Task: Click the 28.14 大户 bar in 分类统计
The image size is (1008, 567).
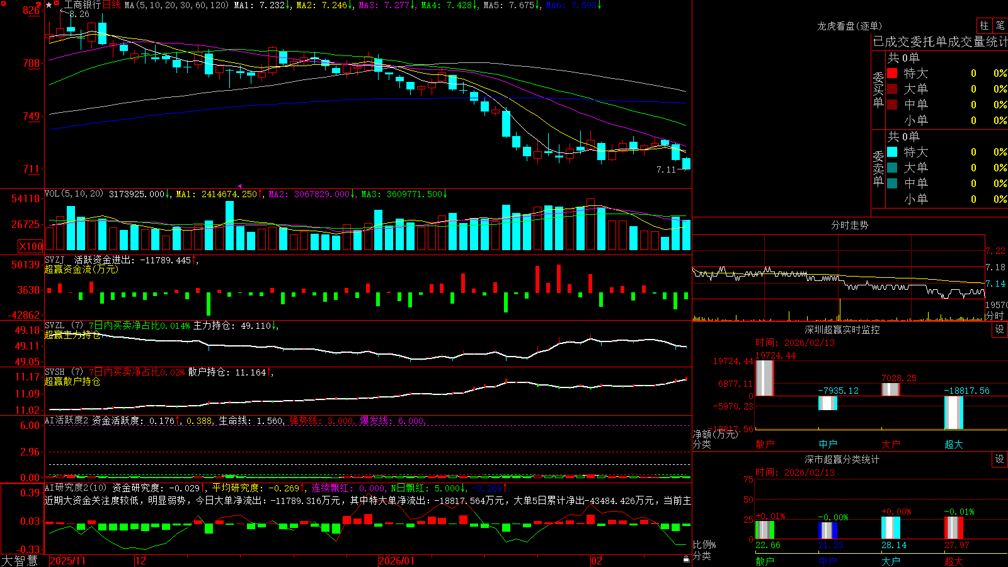Action: point(891,528)
